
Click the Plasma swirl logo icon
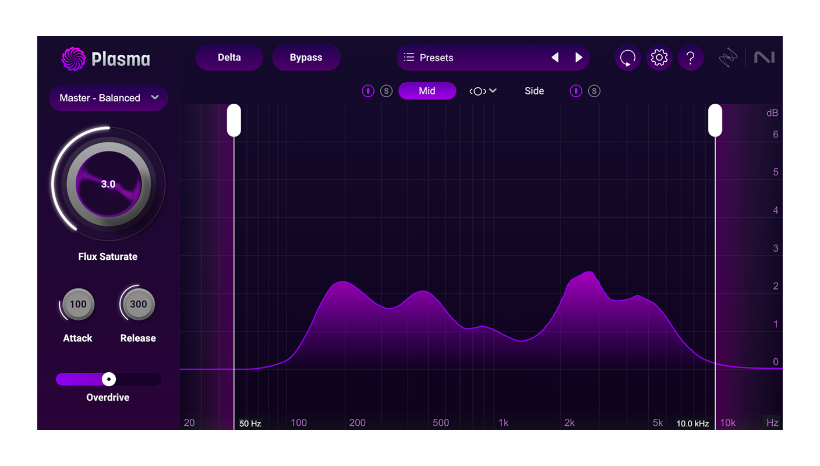pyautogui.click(x=73, y=58)
